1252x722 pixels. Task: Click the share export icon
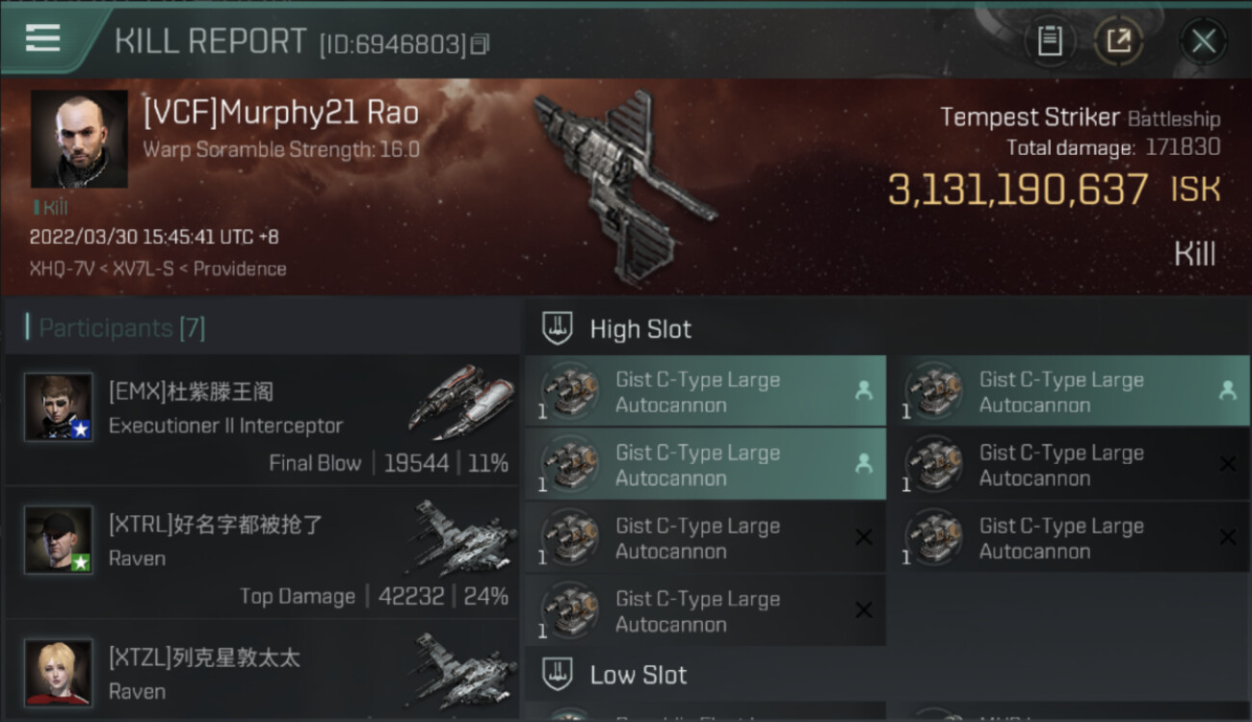coord(1119,41)
